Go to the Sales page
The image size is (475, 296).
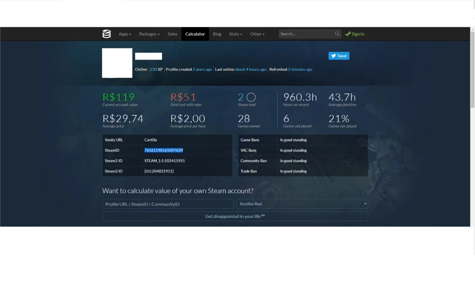pos(172,34)
